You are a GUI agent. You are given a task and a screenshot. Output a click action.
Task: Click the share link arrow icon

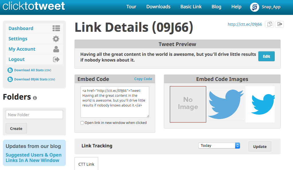pyautogui.click(x=280, y=24)
